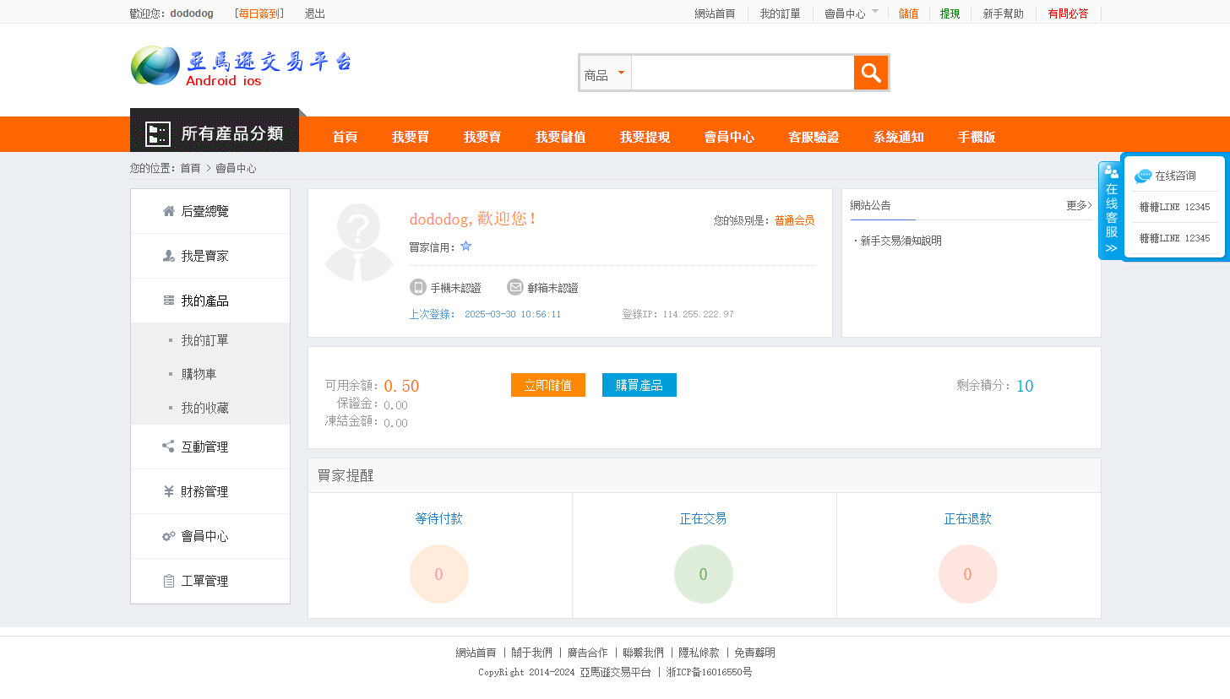Open the 新手交易須知說明 announcement
Image resolution: width=1230 pixels, height=699 pixels.
point(901,241)
